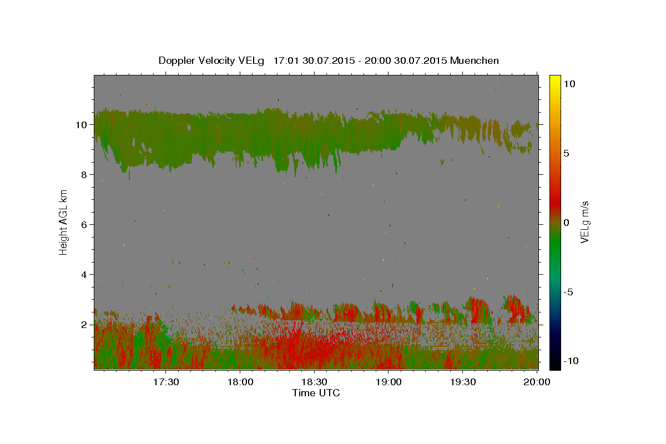Click the colorbar value -5
Viewport: 666px width, 444px height.
coord(568,292)
